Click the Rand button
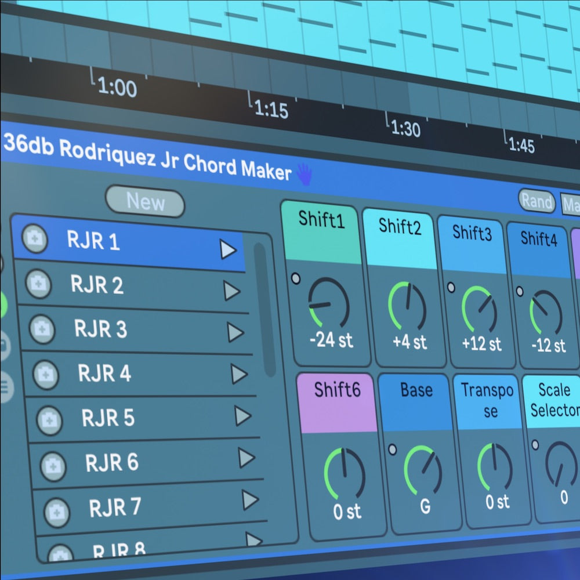 click(x=536, y=201)
